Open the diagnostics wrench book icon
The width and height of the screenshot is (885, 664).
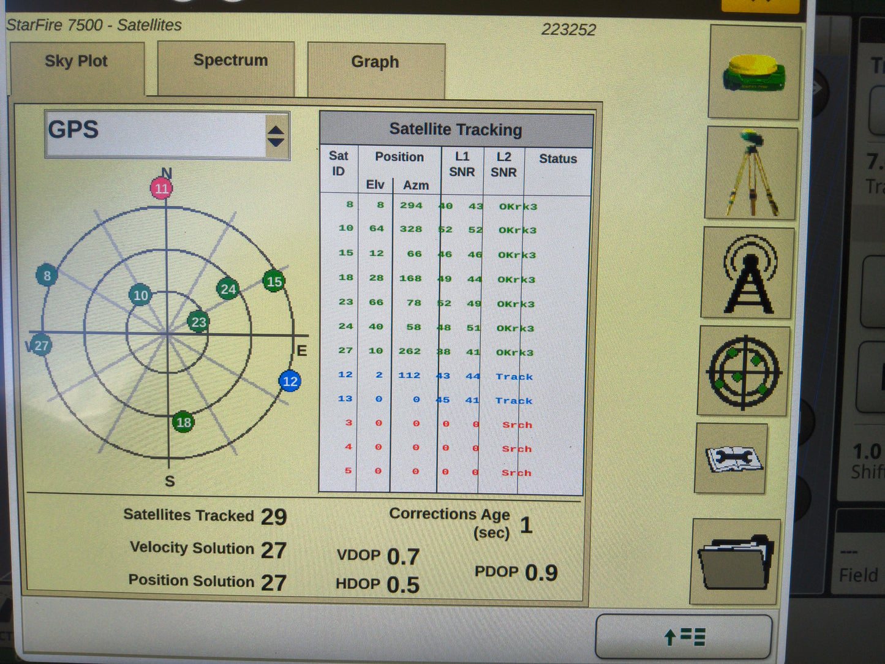pyautogui.click(x=731, y=458)
